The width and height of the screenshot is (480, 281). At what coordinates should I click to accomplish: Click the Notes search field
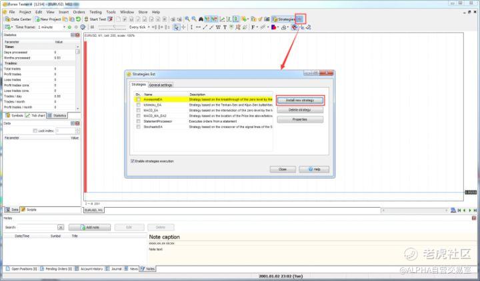click(x=37, y=227)
